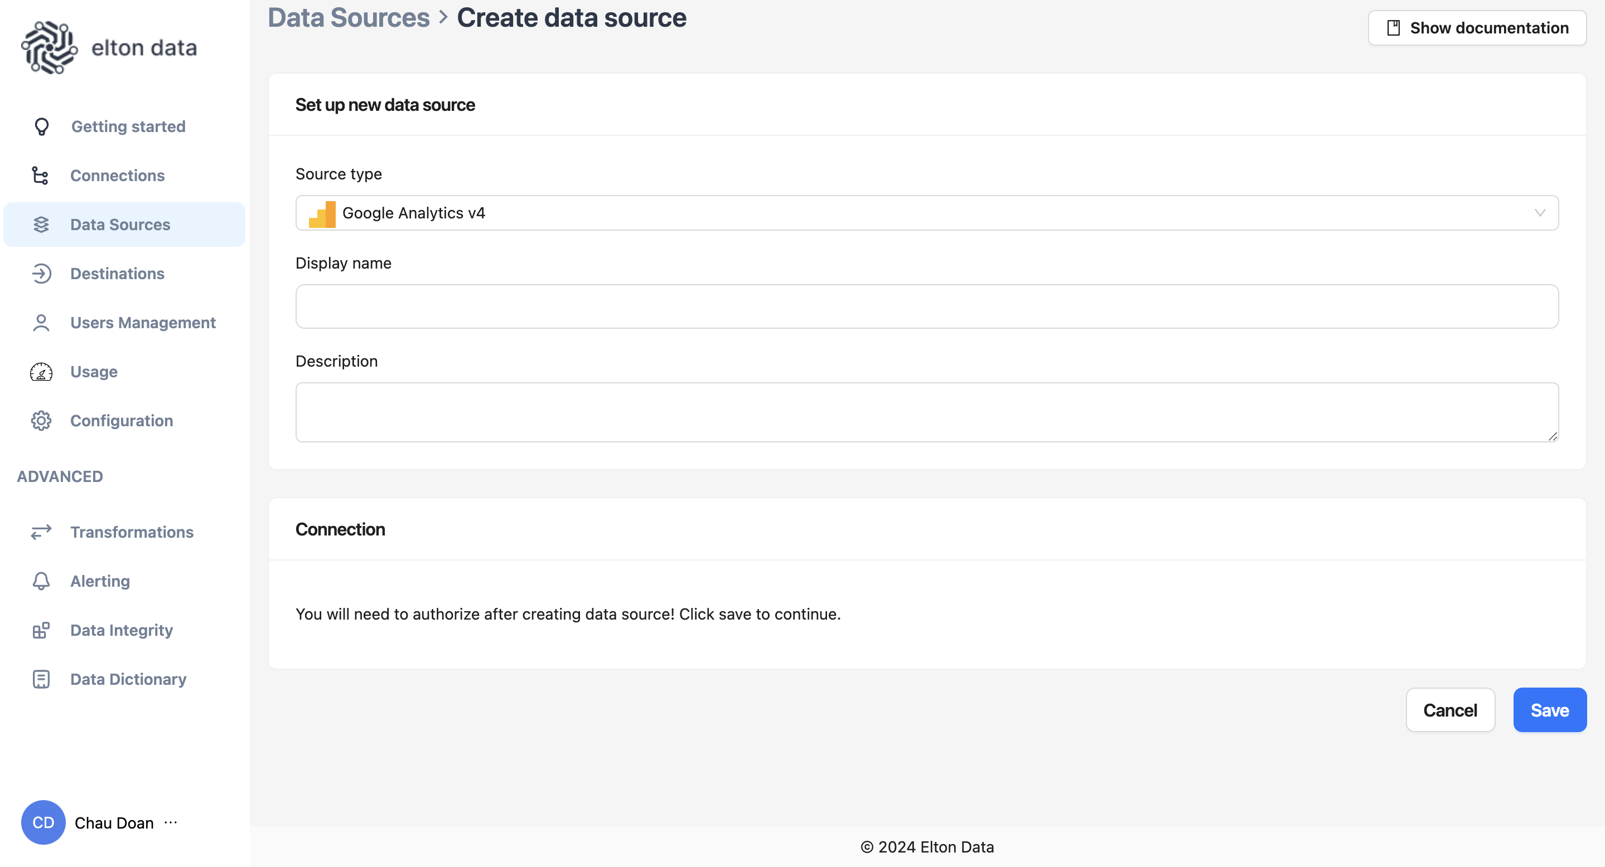This screenshot has height=867, width=1605.
Task: Click the Data Dictionary document icon
Action: click(x=41, y=679)
